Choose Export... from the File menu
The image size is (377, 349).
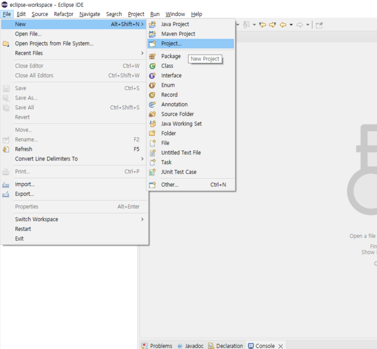point(74,194)
